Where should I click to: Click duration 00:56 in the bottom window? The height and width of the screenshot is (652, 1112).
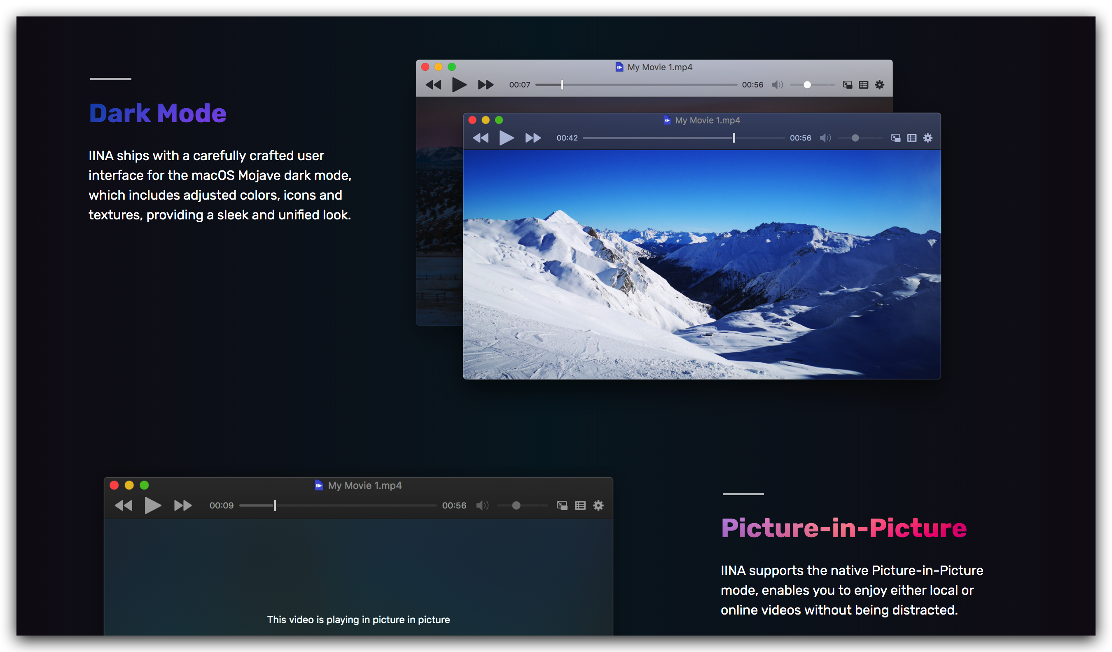[x=454, y=505]
